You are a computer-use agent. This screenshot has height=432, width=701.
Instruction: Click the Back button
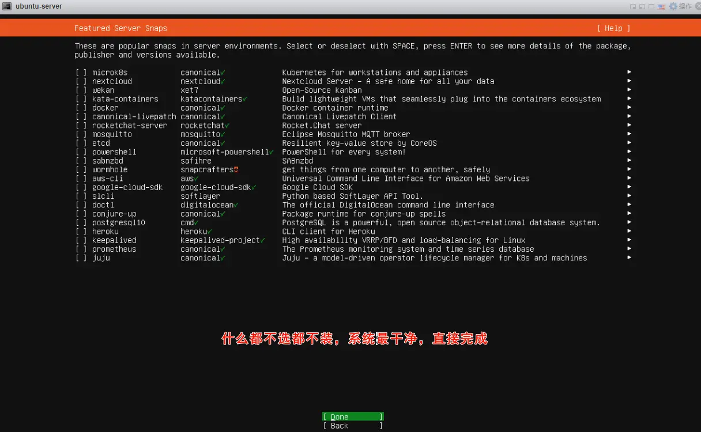pyautogui.click(x=352, y=426)
